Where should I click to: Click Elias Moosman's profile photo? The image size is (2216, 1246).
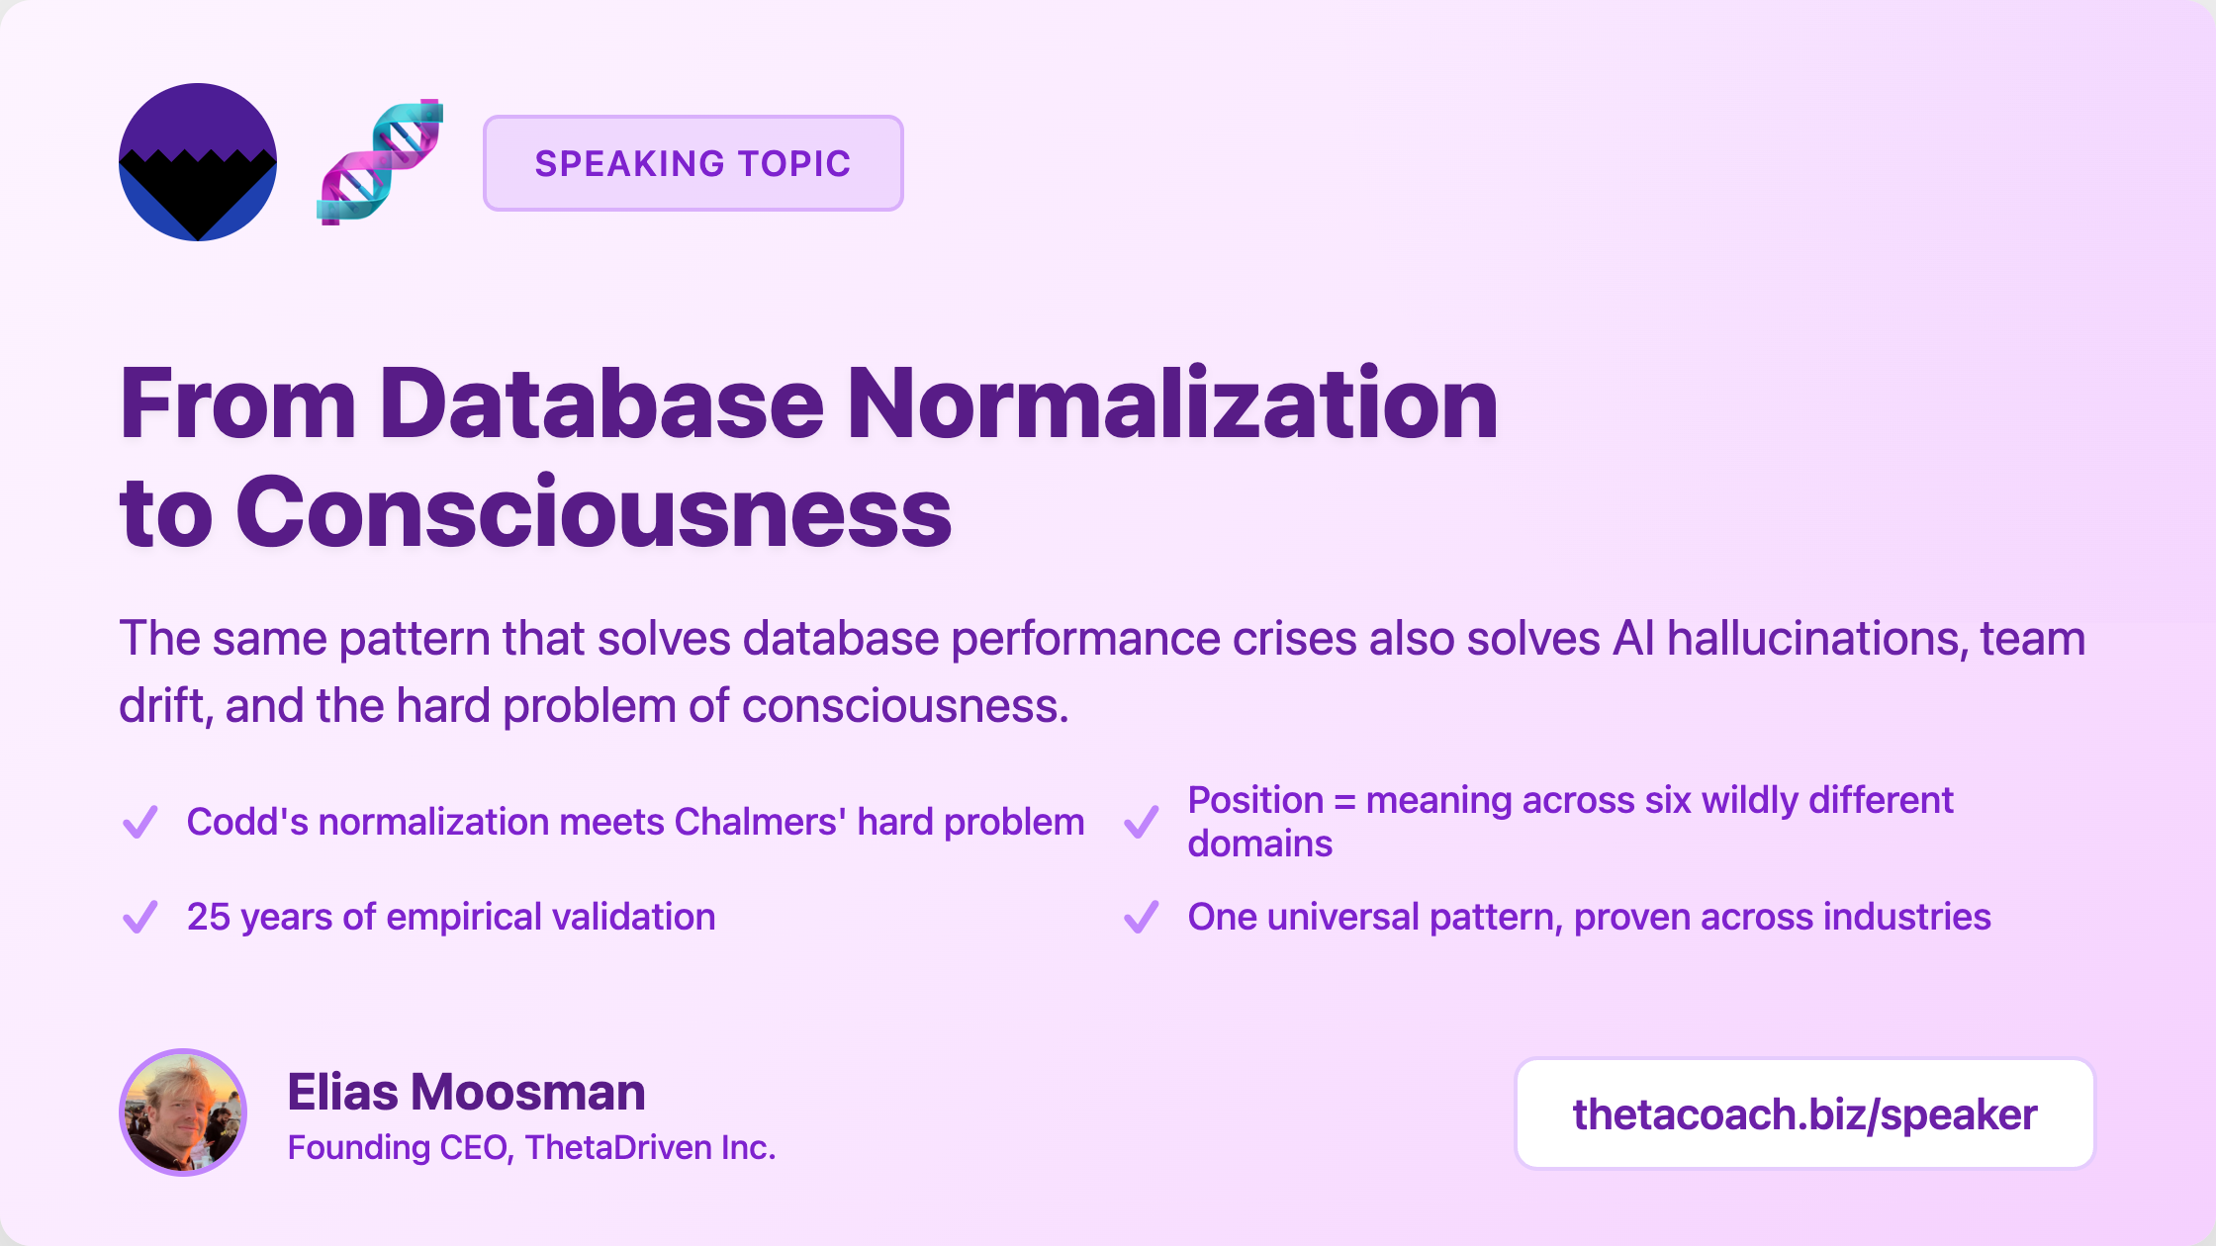[183, 1112]
